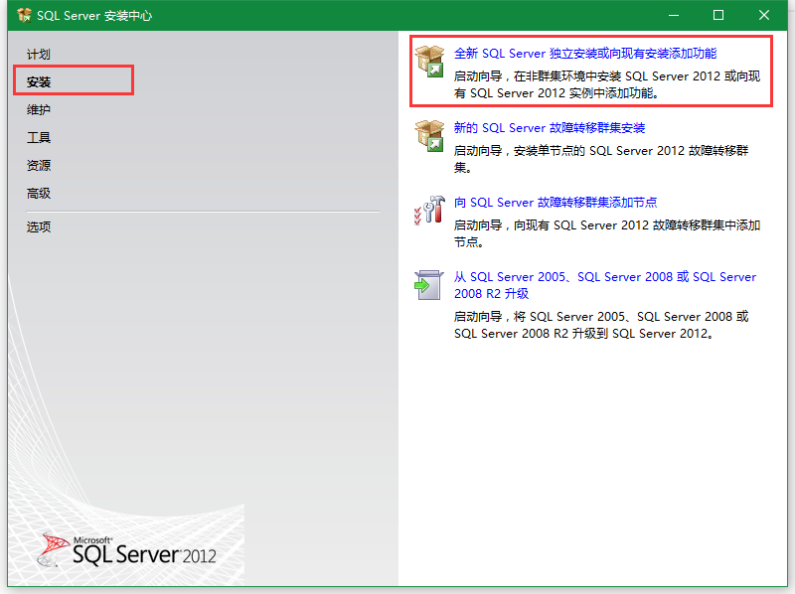Launch 全新 SQL Server 独立安装 link

coord(584,54)
